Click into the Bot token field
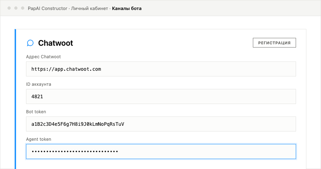 tap(161, 124)
